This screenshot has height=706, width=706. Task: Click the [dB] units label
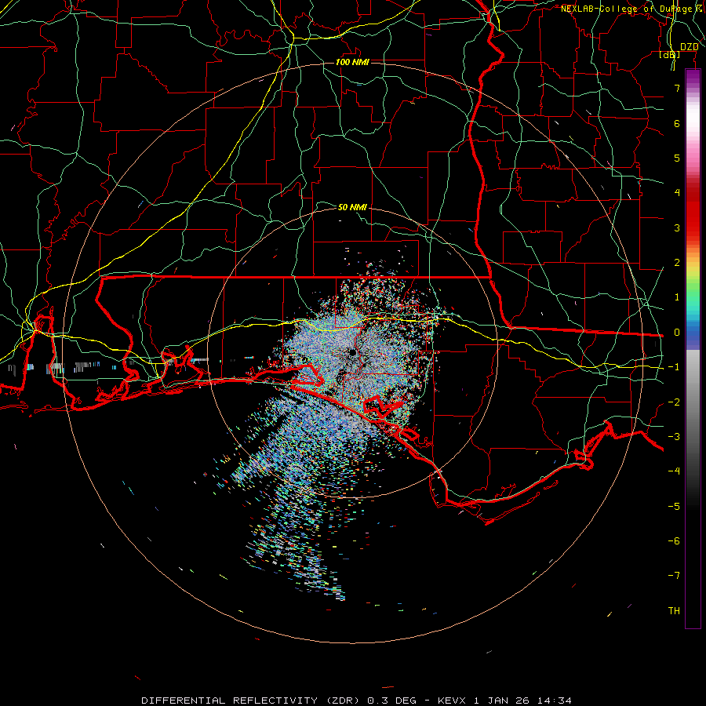click(670, 54)
